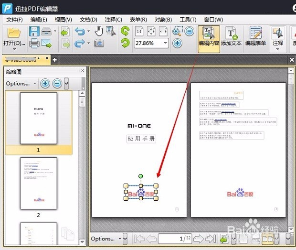The height and width of the screenshot is (250, 296).
Task: Zoom in with the toolbar plus button
Action: [177, 43]
